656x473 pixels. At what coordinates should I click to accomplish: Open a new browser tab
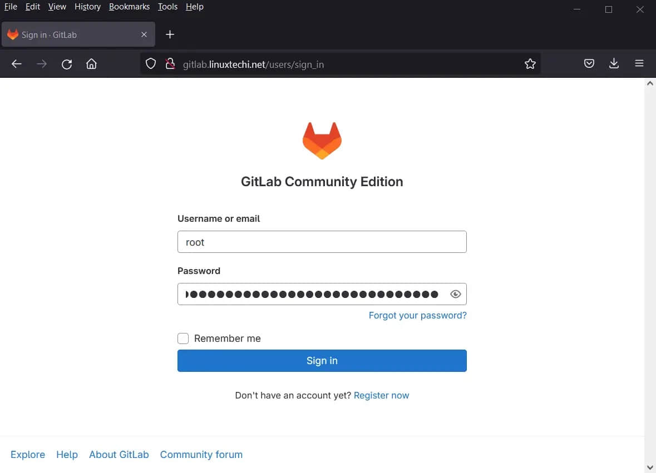pyautogui.click(x=170, y=34)
